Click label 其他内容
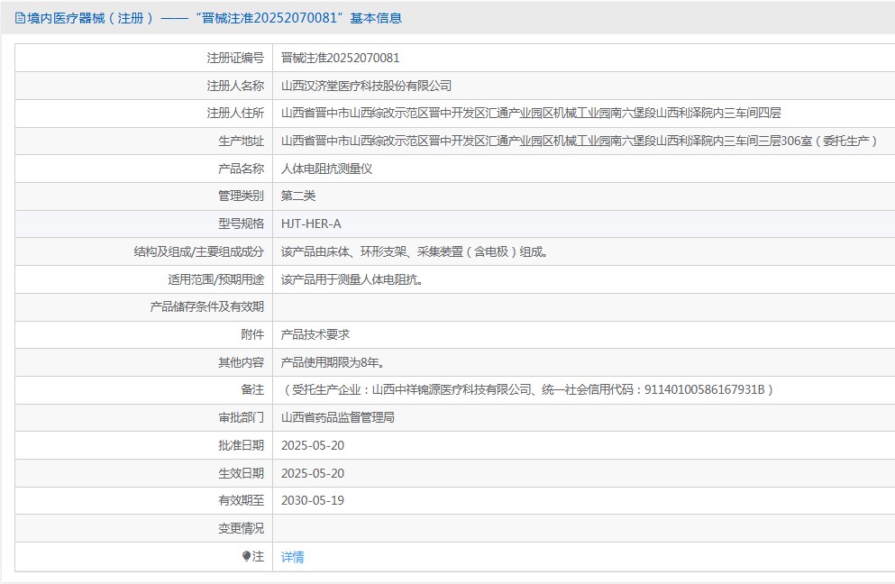The height and width of the screenshot is (584, 895). point(241,362)
